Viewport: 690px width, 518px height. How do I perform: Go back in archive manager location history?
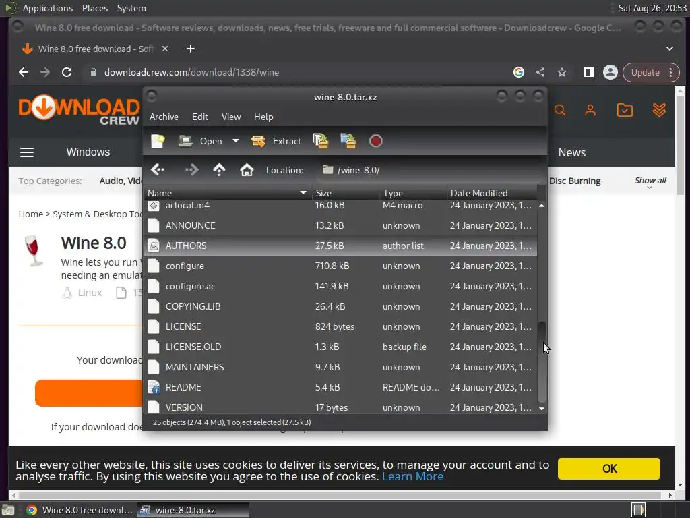pyautogui.click(x=158, y=169)
